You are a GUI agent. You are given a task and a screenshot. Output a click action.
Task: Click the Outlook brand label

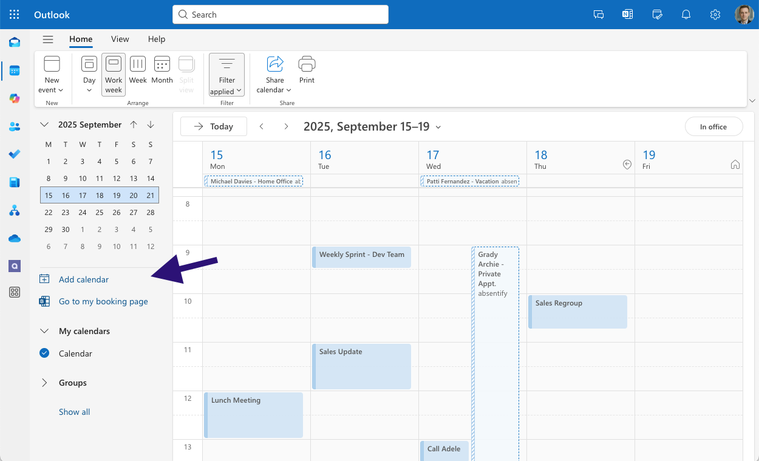(x=52, y=15)
